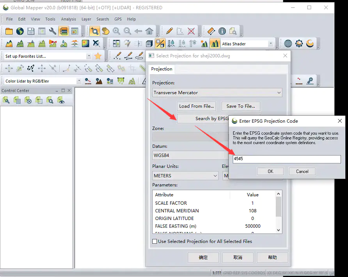
Task: Click Cancel in EPSG code dialog
Action: point(302,172)
